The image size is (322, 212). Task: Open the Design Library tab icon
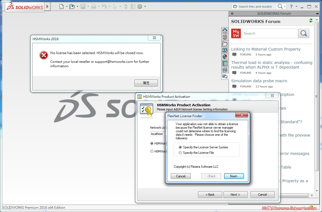click(225, 37)
